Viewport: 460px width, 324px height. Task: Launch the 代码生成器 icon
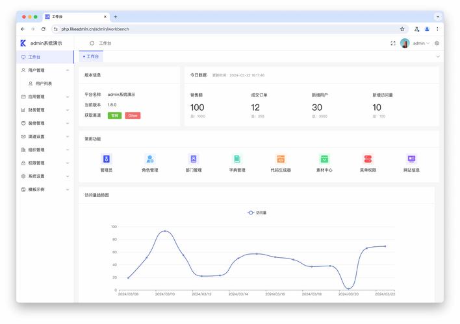point(281,159)
